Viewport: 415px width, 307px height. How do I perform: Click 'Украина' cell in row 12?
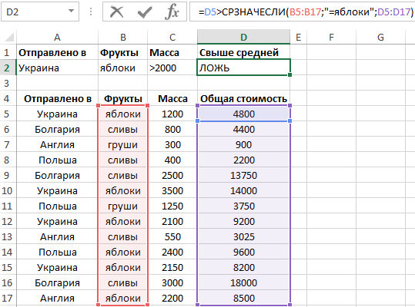click(57, 221)
